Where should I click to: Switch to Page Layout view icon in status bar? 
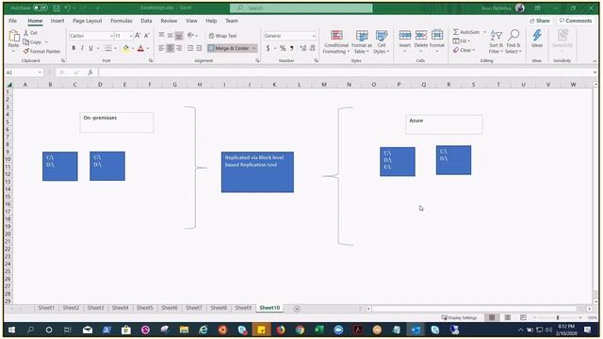click(x=508, y=317)
